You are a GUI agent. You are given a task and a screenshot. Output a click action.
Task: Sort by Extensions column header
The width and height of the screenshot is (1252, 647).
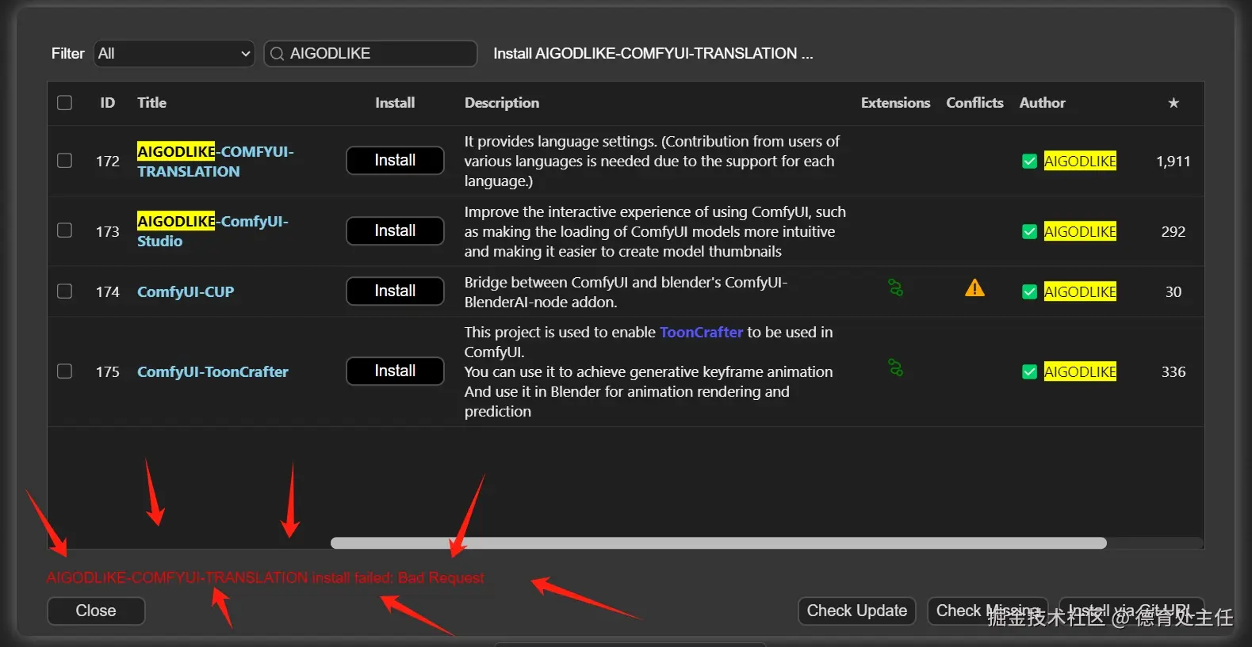(895, 103)
